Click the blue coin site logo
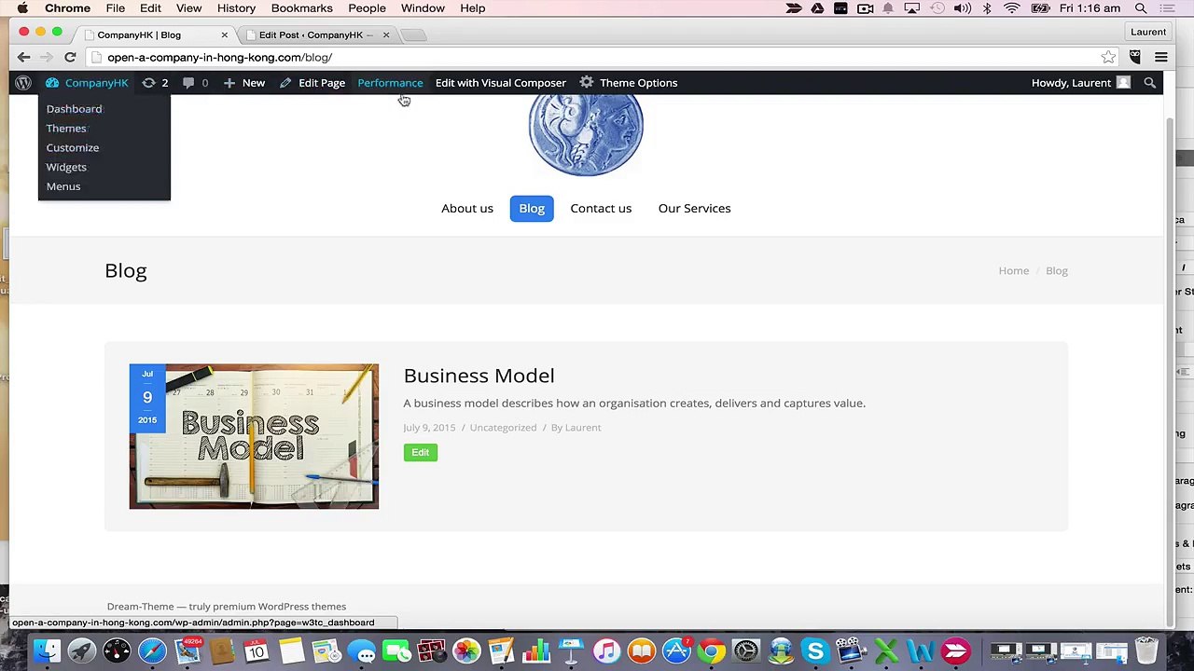This screenshot has height=671, width=1194. [586, 134]
